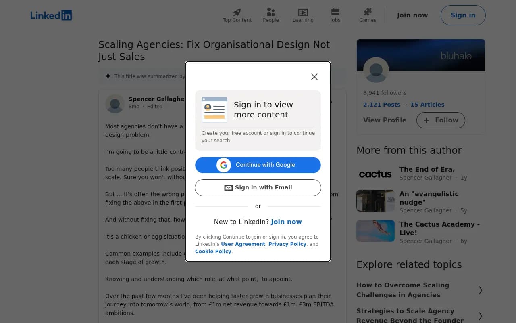
Task: Continue with Google
Action: [258, 165]
